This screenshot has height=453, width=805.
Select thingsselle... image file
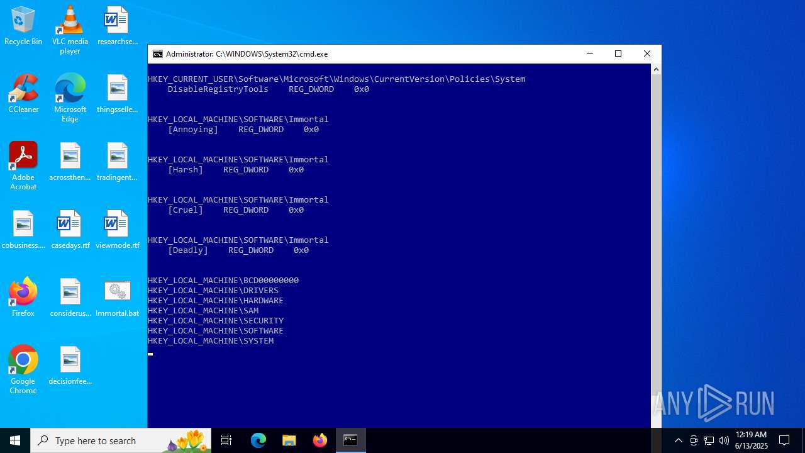(x=117, y=94)
